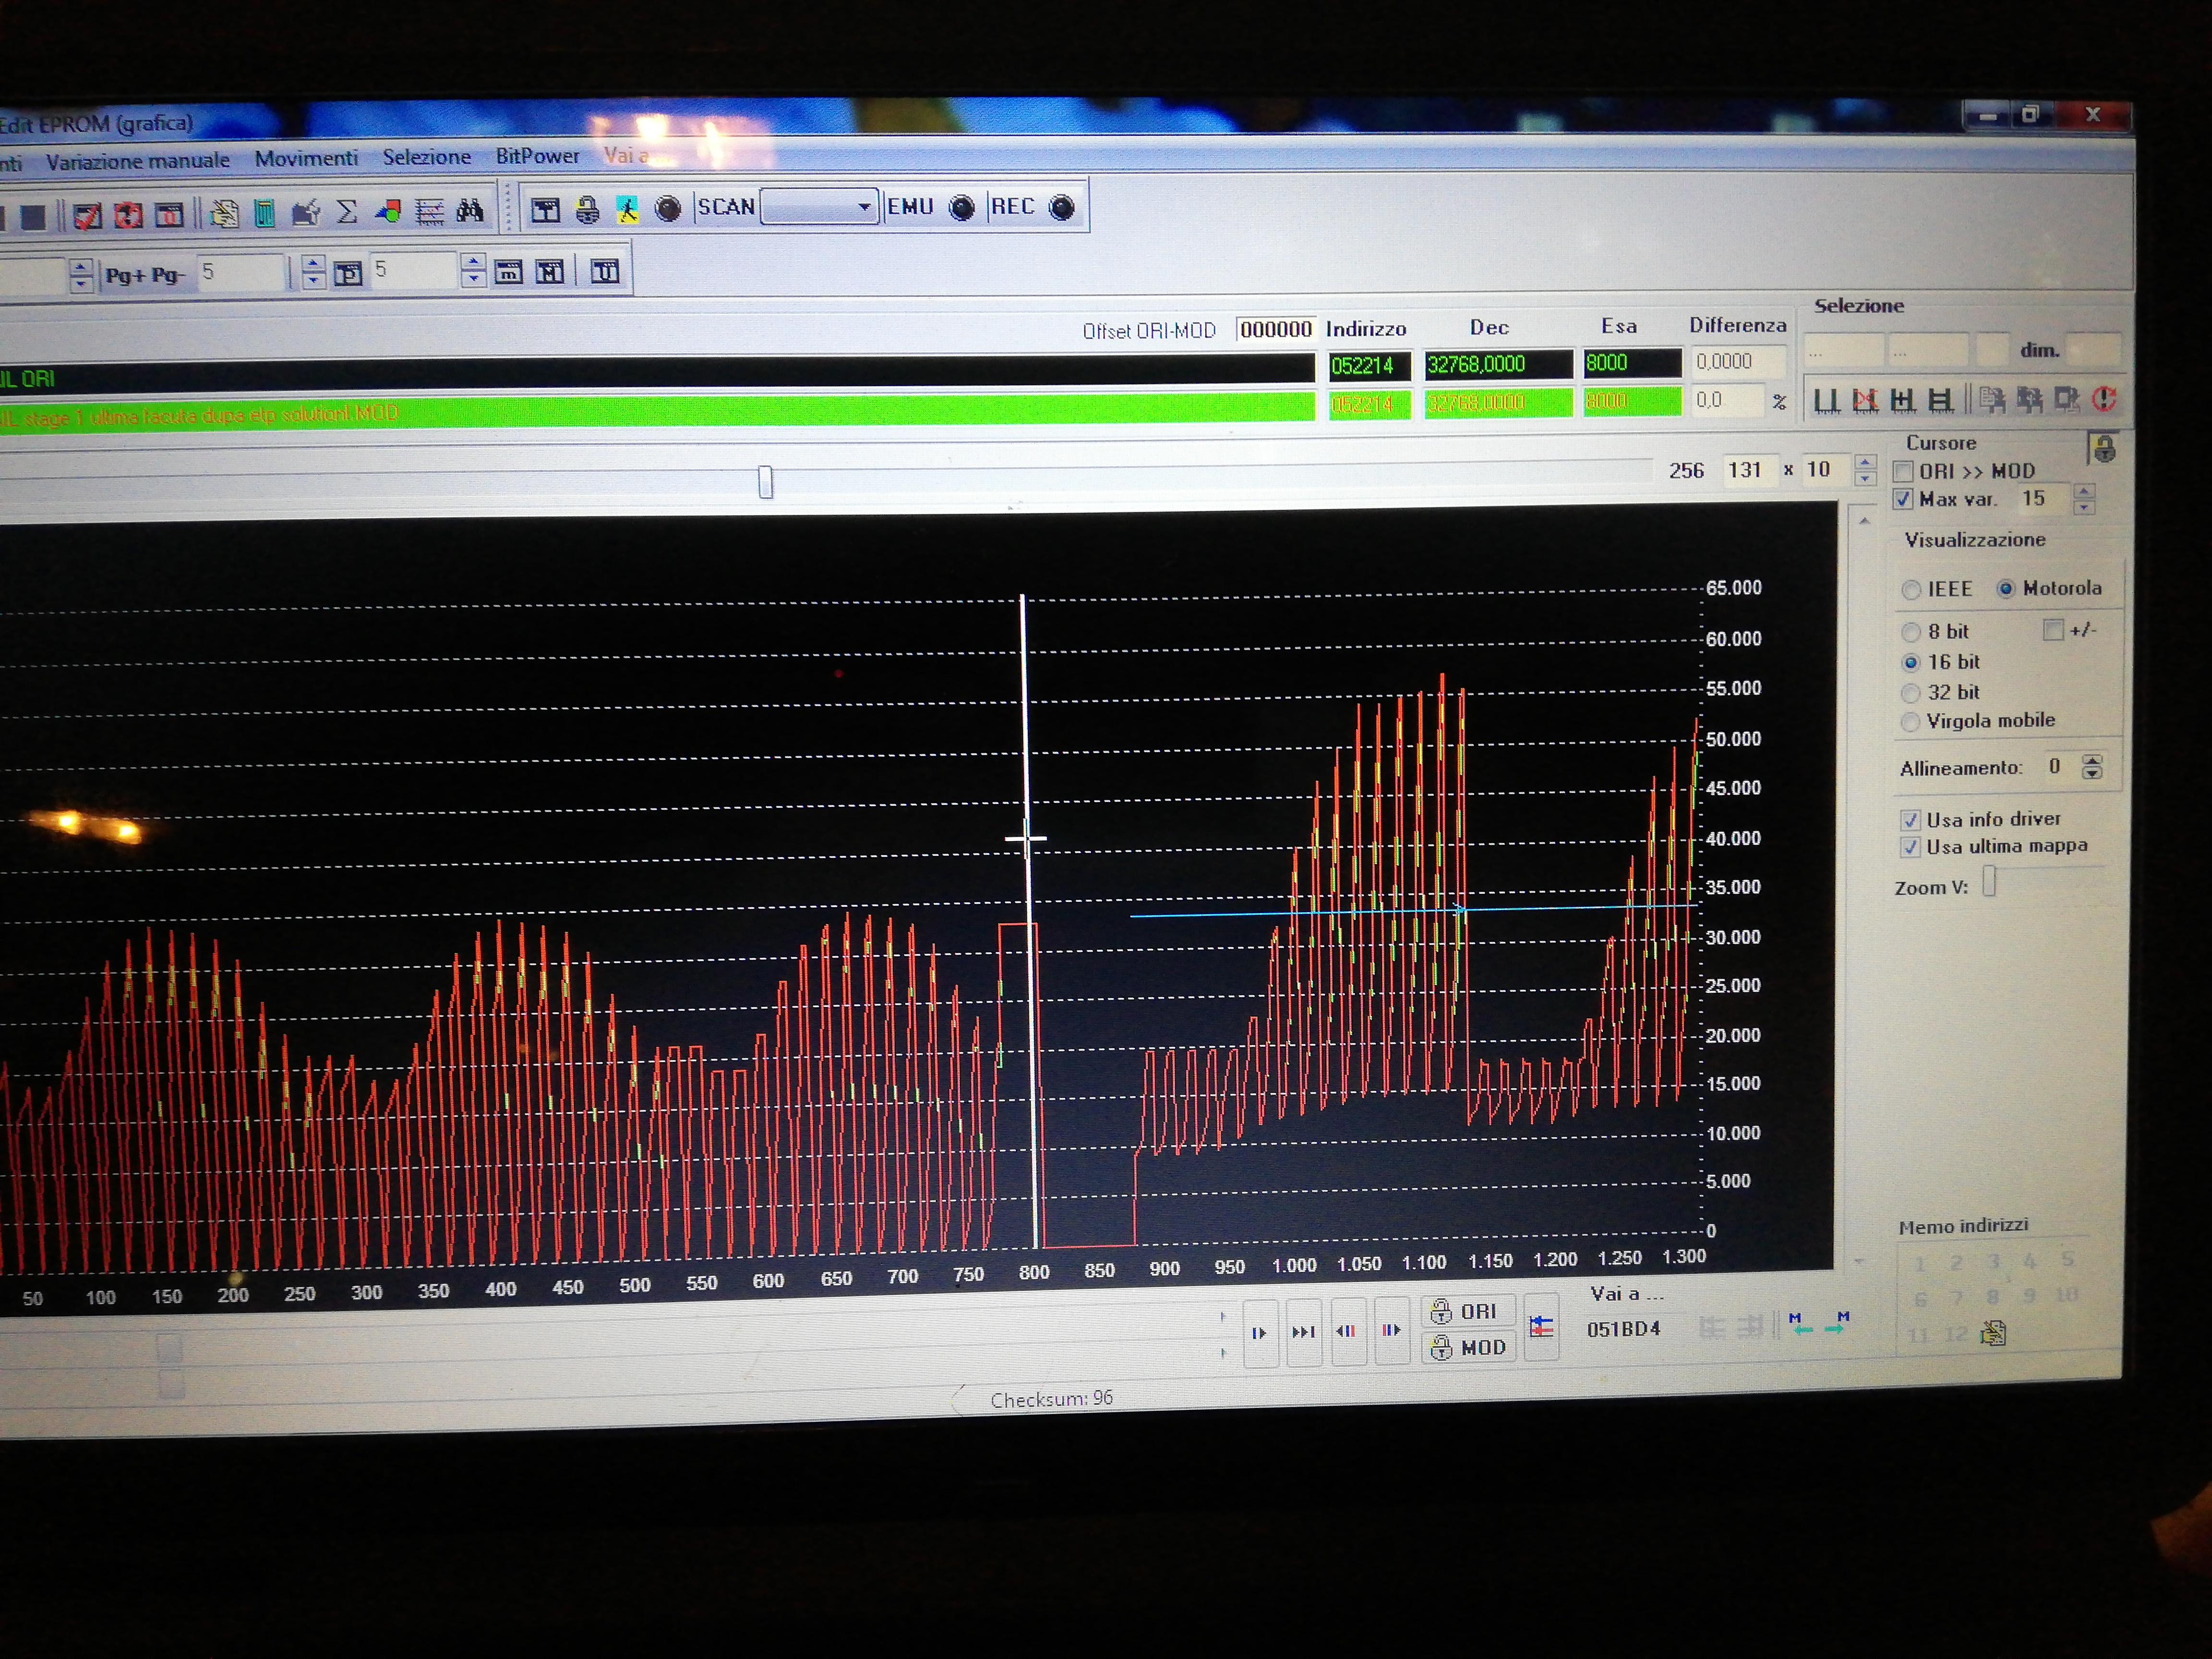2212x1659 pixels.
Task: Click the green calculator icon
Action: (265, 213)
